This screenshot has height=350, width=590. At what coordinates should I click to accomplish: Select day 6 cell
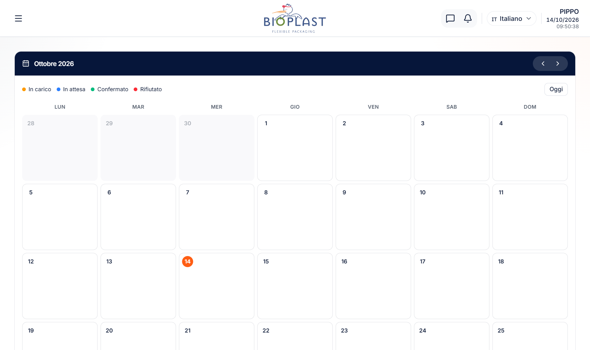click(138, 217)
